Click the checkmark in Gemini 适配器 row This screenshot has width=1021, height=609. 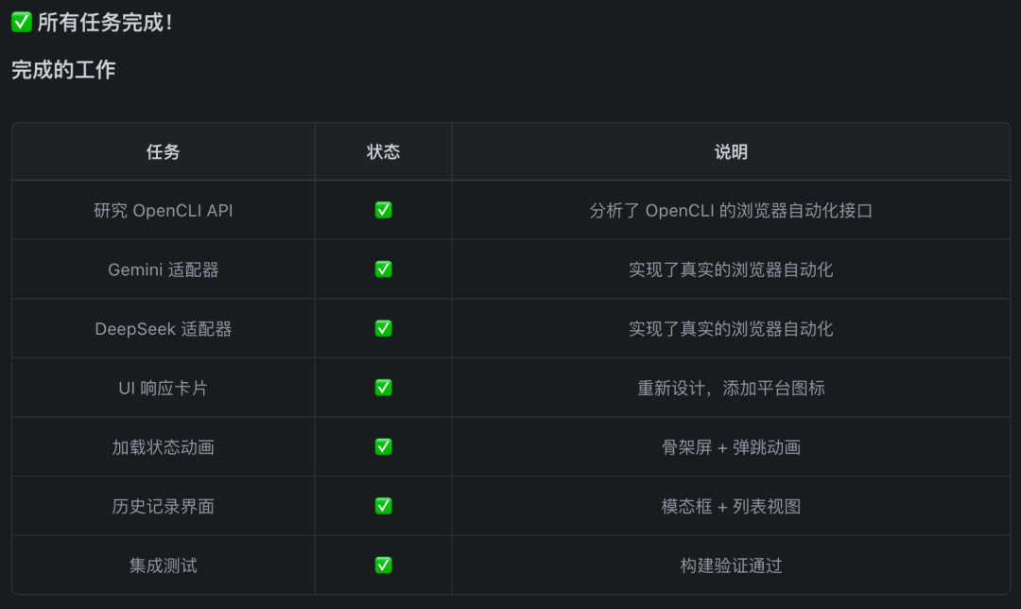click(x=384, y=269)
